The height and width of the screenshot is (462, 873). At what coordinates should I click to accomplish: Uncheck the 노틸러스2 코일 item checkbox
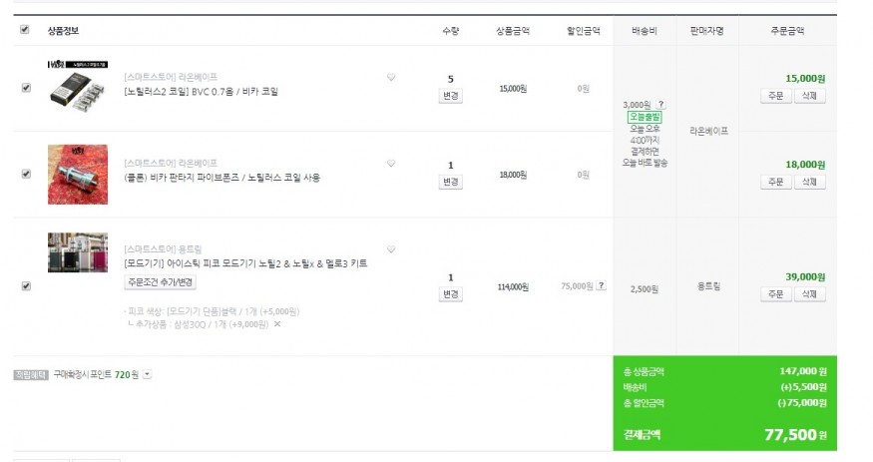tap(26, 88)
